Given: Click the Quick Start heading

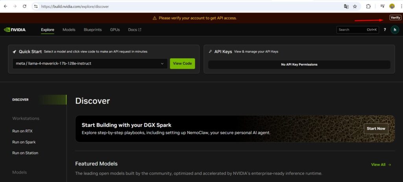Looking at the screenshot, I should click(30, 51).
